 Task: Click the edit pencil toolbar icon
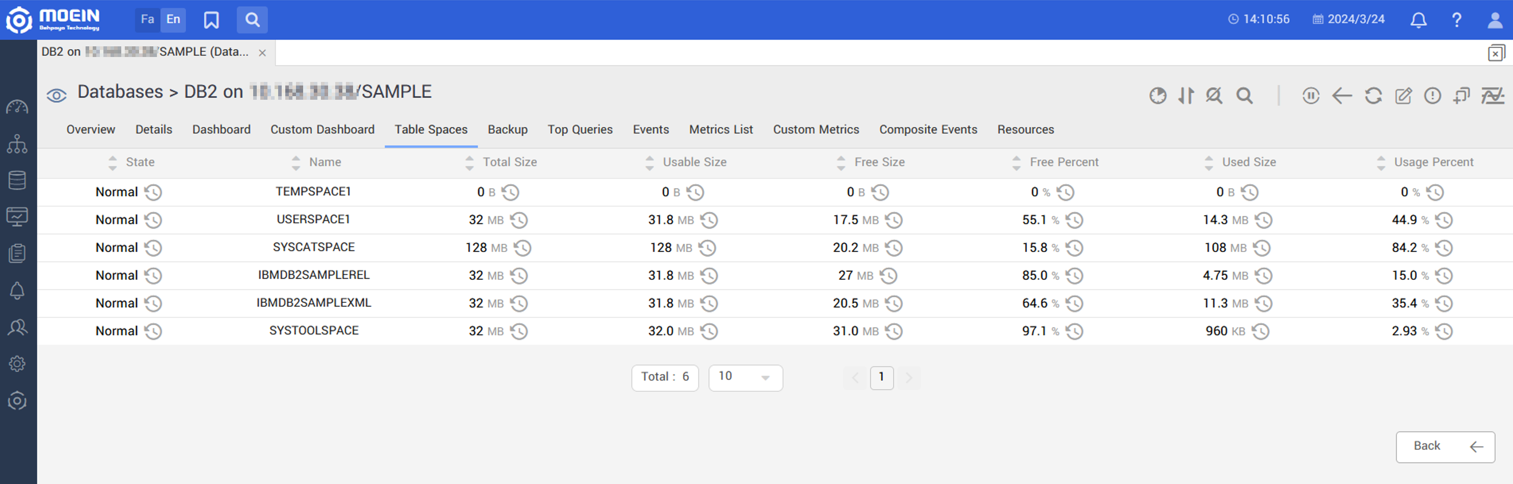[1403, 96]
